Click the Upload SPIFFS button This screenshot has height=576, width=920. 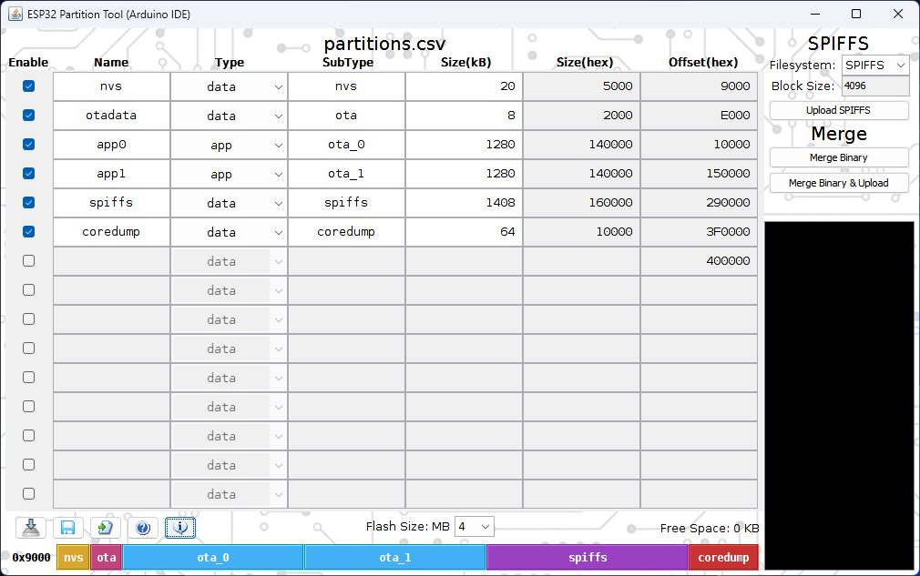click(x=838, y=110)
